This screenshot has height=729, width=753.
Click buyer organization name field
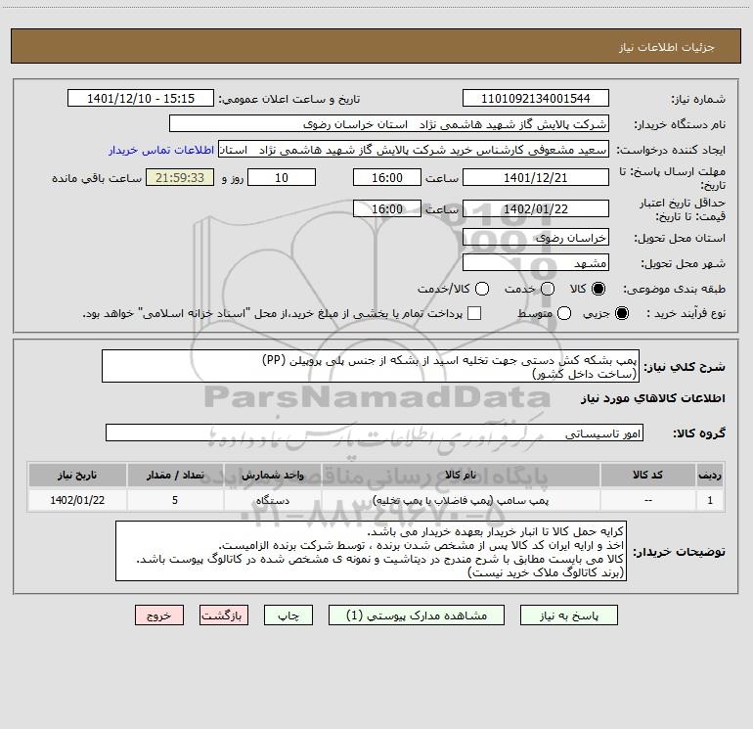click(389, 124)
